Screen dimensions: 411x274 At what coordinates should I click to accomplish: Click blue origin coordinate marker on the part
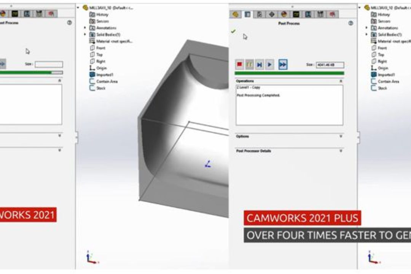point(208,164)
